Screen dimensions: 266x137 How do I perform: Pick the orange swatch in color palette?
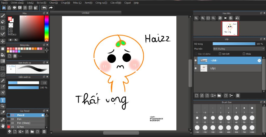pyautogui.click(x=35, y=49)
